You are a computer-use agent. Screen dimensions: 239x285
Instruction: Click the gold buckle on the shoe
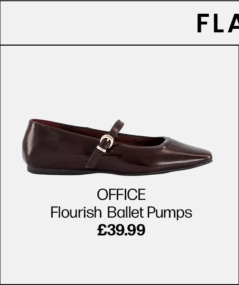(105, 143)
